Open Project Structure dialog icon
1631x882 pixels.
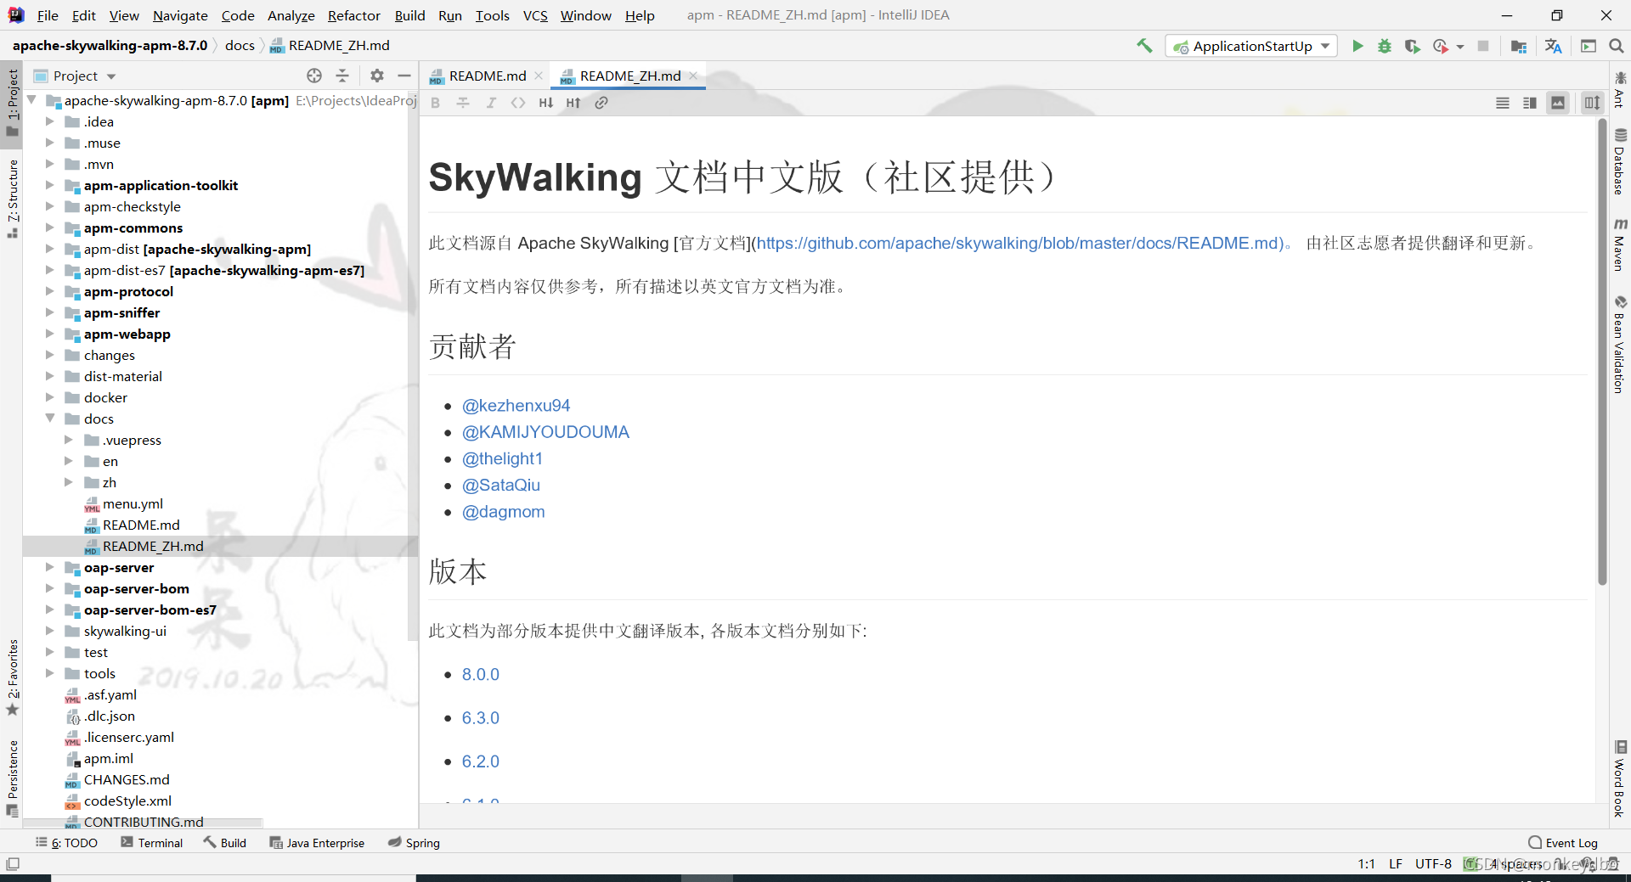coord(1519,46)
